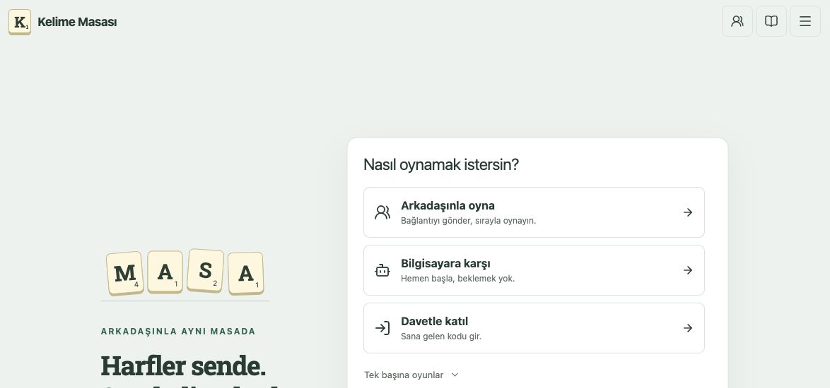Click the two-people icon beside Arkadaşınla oyna
The image size is (830, 388).
(382, 212)
